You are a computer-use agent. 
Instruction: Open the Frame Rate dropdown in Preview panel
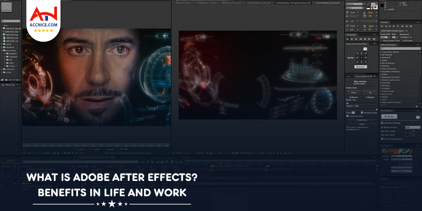(386, 37)
